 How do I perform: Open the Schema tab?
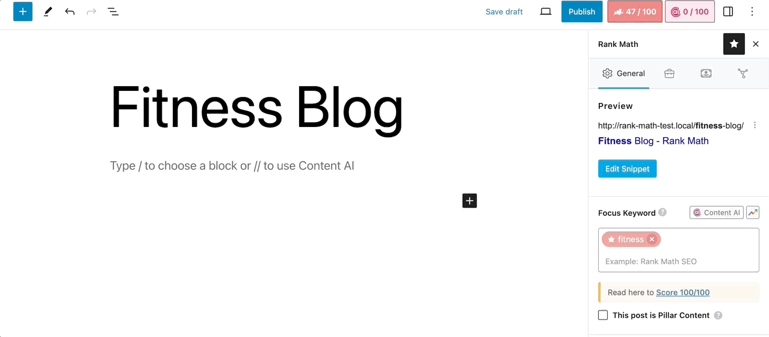coord(706,73)
